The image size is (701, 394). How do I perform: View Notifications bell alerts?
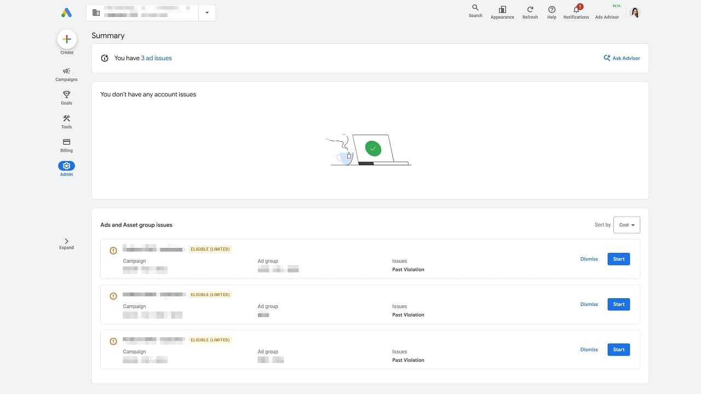[576, 12]
